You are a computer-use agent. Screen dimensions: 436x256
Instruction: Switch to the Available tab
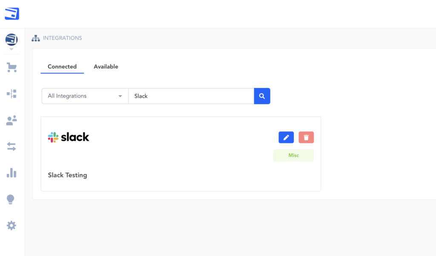[x=106, y=67]
